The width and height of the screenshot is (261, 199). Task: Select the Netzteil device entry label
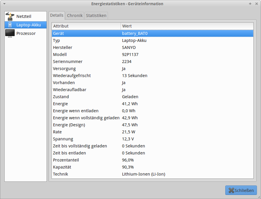24,16
